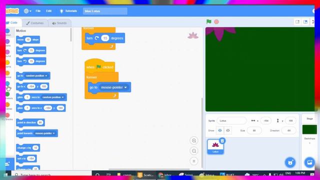This screenshot has height=180, width=320.
Task: Click the project title field blue Lotus
Action: tap(105, 11)
